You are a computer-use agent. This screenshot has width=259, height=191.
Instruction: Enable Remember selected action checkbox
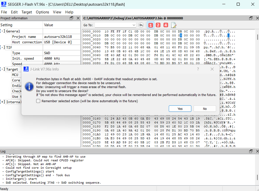[38, 101]
